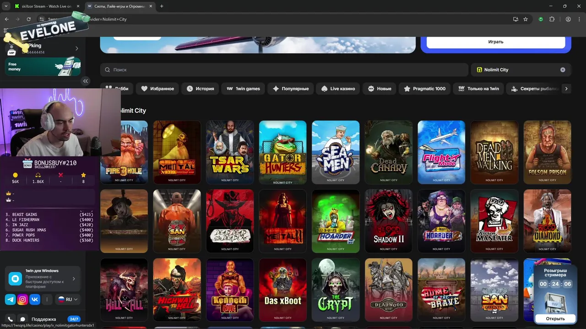Select the Секреты рыбалки category tab

(x=534, y=89)
